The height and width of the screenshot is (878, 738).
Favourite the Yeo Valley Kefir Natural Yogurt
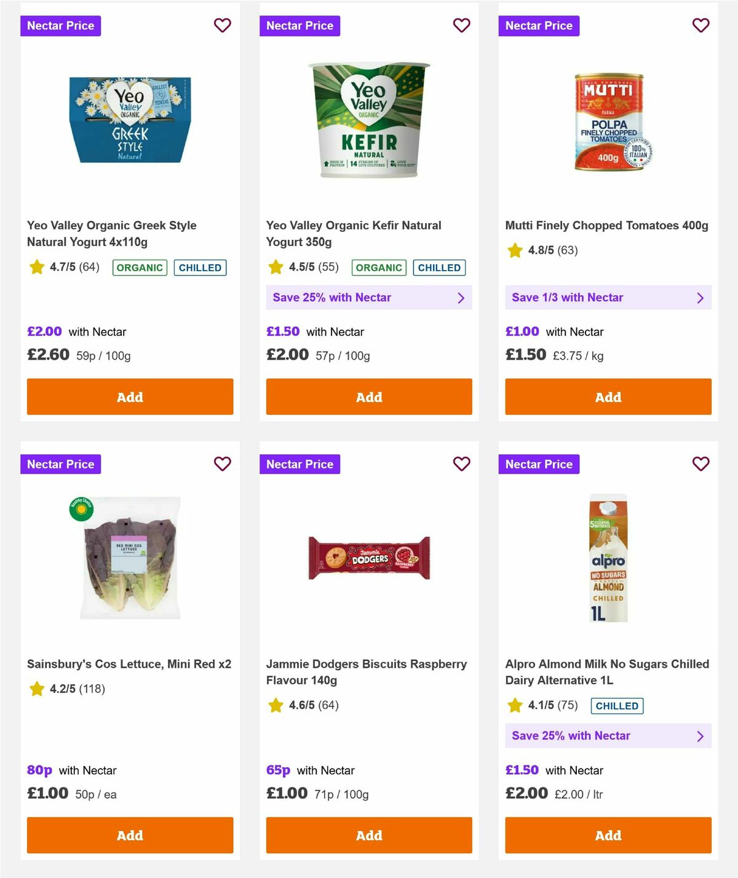click(x=462, y=25)
